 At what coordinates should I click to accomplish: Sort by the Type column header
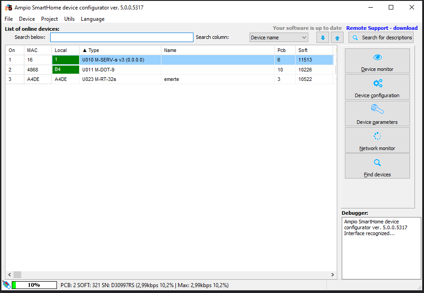120,50
